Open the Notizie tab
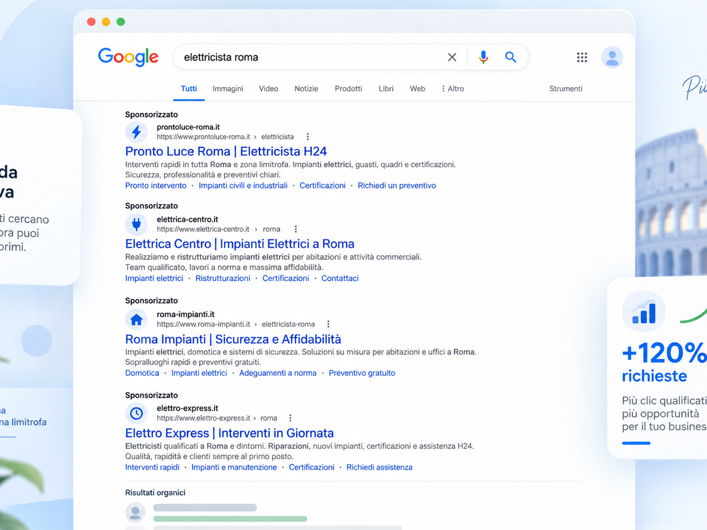The width and height of the screenshot is (707, 530). (x=306, y=89)
